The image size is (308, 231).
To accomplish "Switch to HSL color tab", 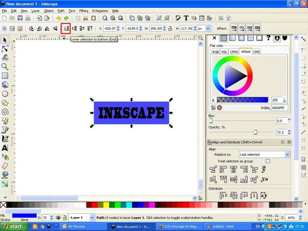I will 224,52.
